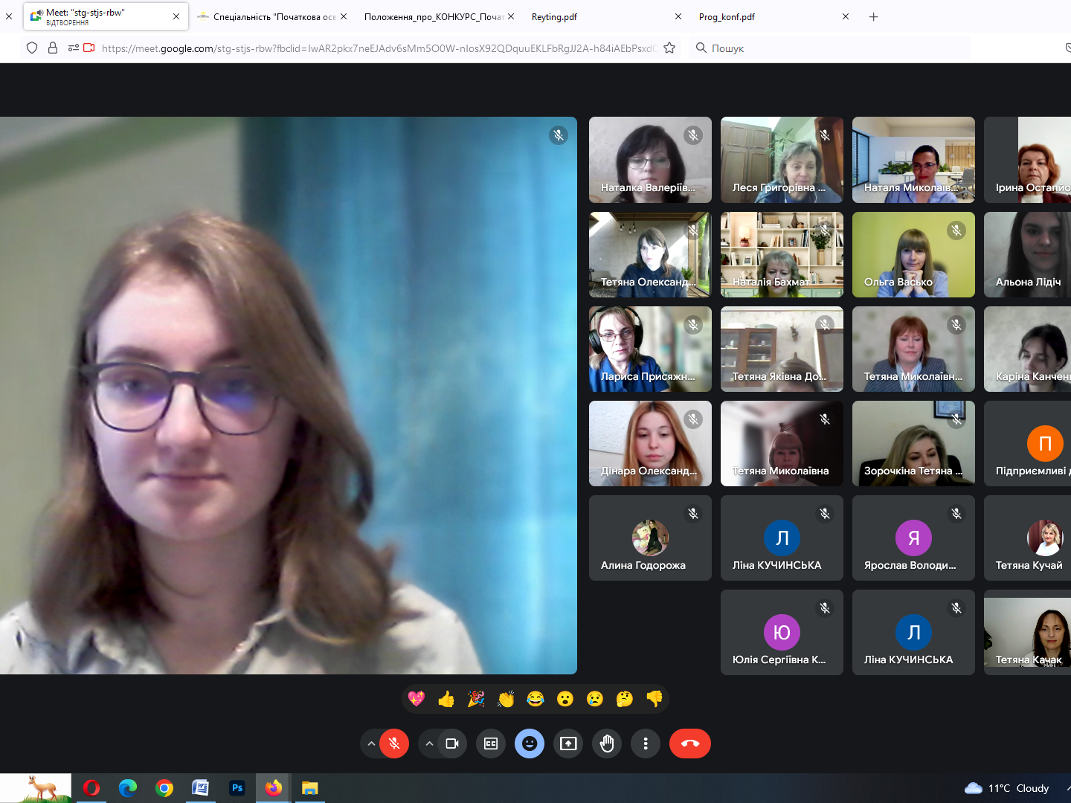Send the thumbs down reaction

click(x=654, y=699)
